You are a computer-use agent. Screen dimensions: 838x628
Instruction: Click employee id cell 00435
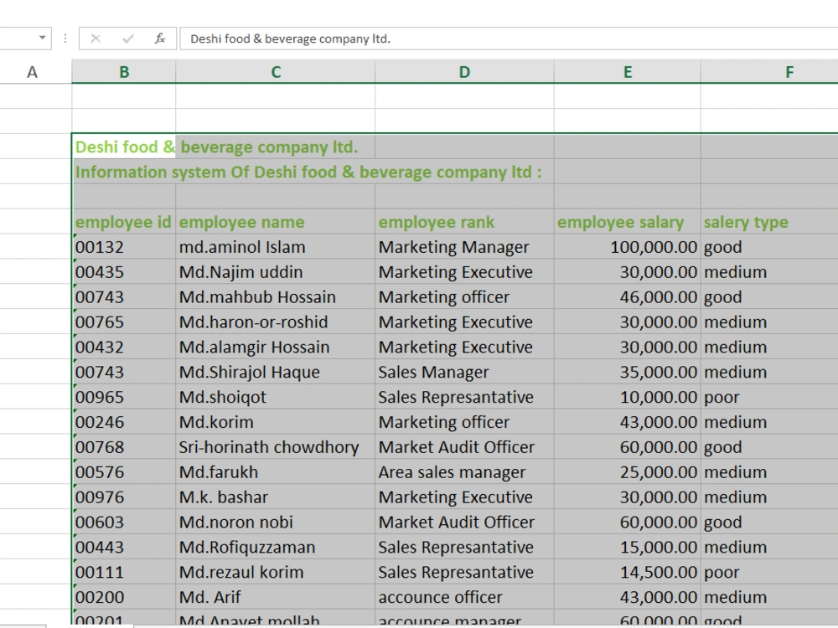pyautogui.click(x=124, y=272)
